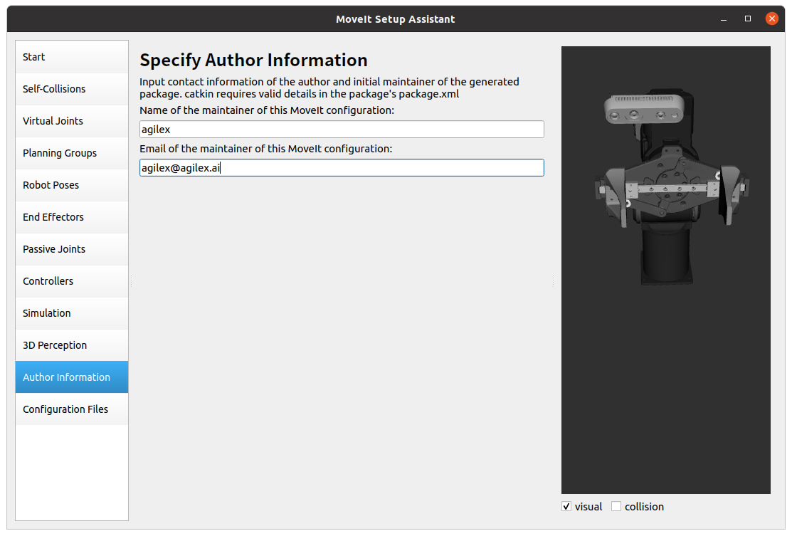Click the Specify Author Information heading

click(x=253, y=61)
